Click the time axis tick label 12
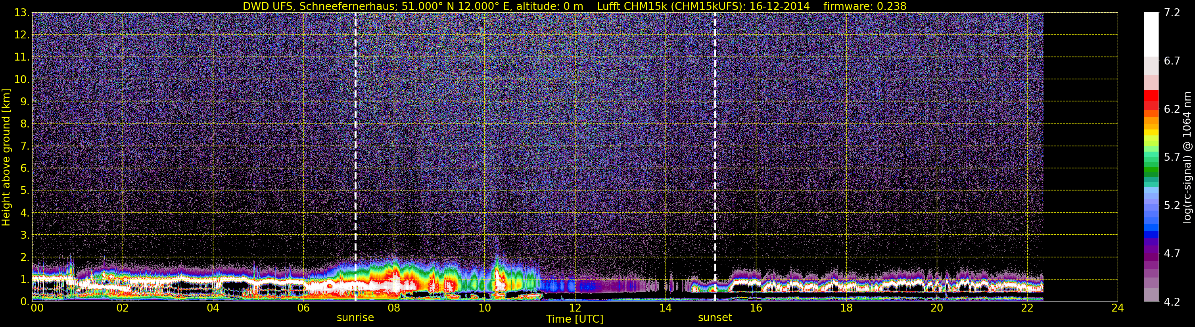The image size is (1195, 327). [575, 308]
